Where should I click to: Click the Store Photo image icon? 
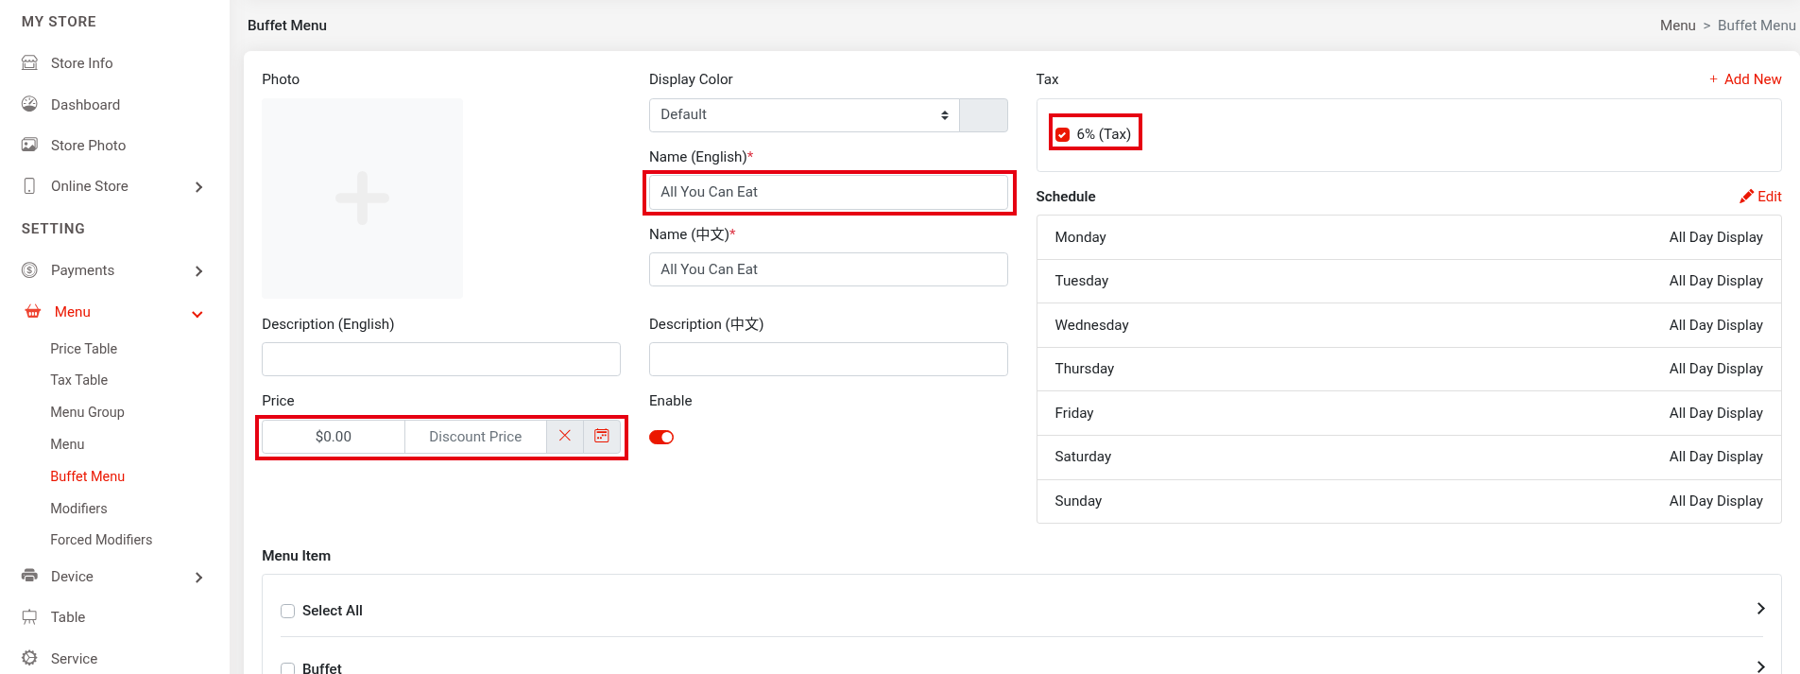[x=29, y=145]
